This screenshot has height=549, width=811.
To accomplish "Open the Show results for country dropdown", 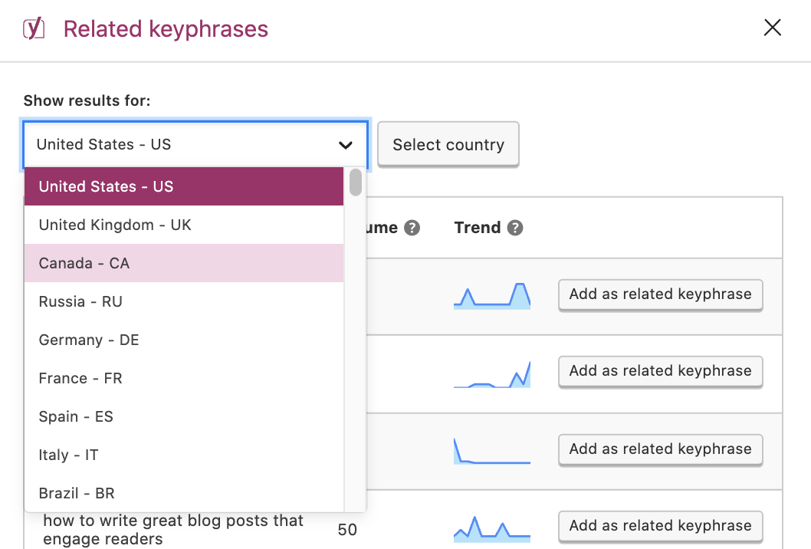I will 195,144.
